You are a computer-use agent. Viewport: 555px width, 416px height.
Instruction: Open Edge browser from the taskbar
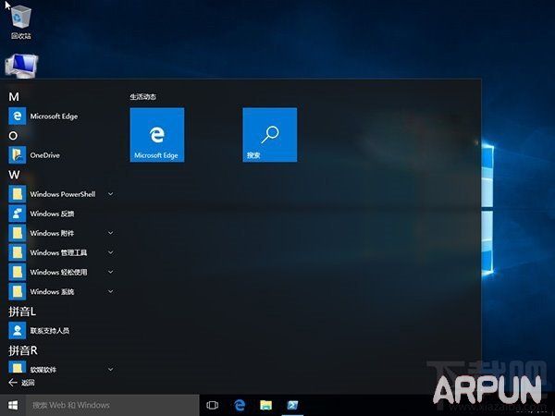[240, 406]
